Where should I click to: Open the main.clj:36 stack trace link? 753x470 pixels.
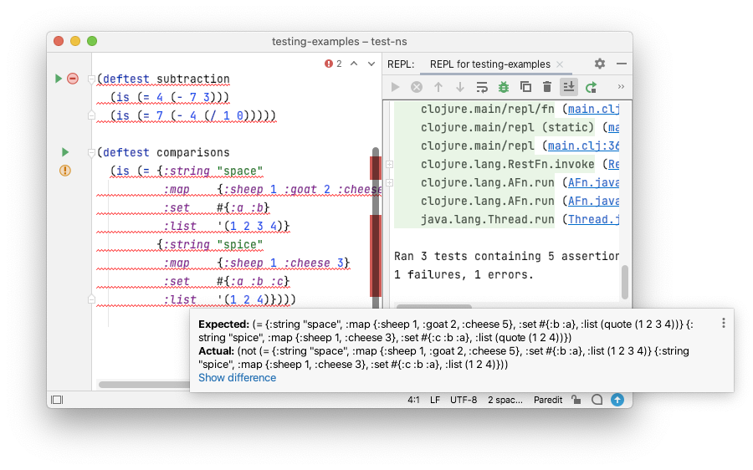pos(583,146)
